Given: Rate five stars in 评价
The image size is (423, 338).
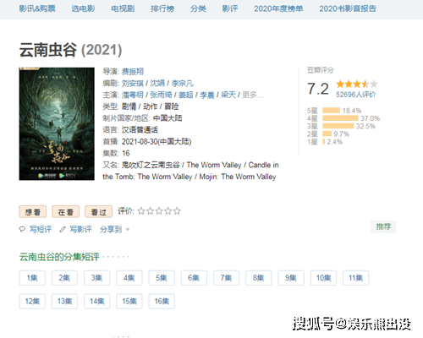Looking at the screenshot, I should [x=177, y=211].
